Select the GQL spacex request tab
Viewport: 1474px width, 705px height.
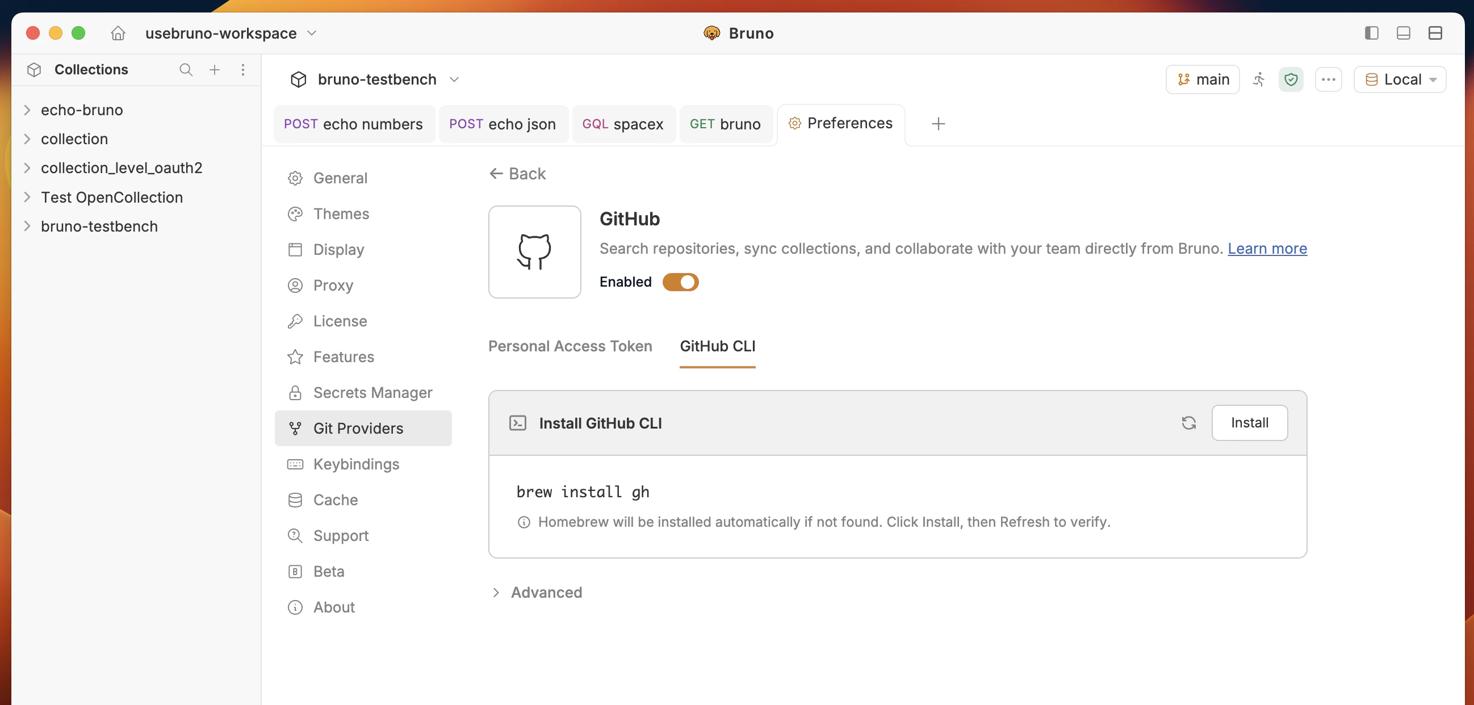click(622, 124)
